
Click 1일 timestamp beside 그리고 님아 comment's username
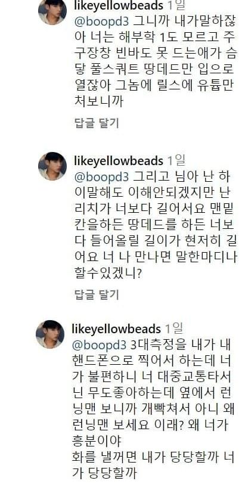[x=176, y=161]
